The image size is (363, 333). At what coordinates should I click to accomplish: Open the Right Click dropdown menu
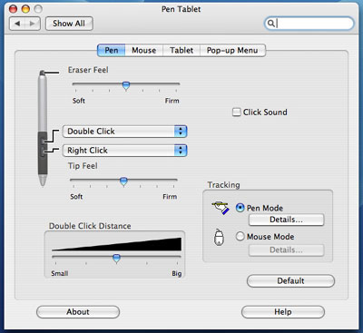[125, 151]
